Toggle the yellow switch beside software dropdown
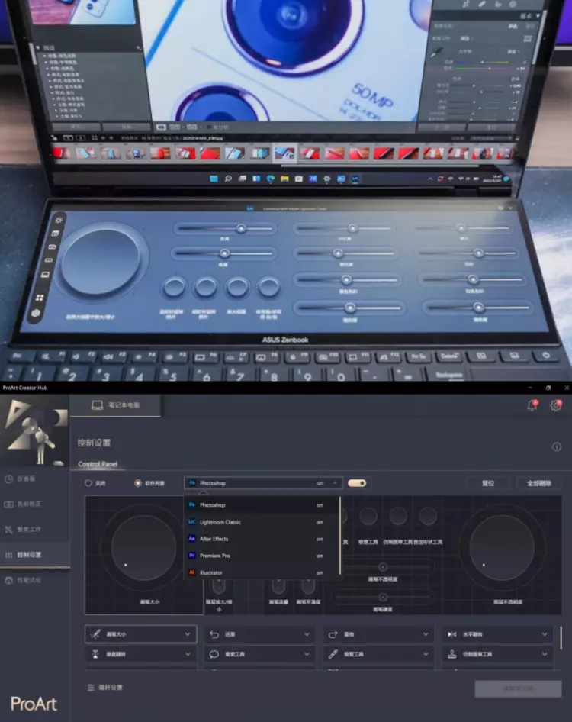Image resolution: width=572 pixels, height=722 pixels. point(357,483)
